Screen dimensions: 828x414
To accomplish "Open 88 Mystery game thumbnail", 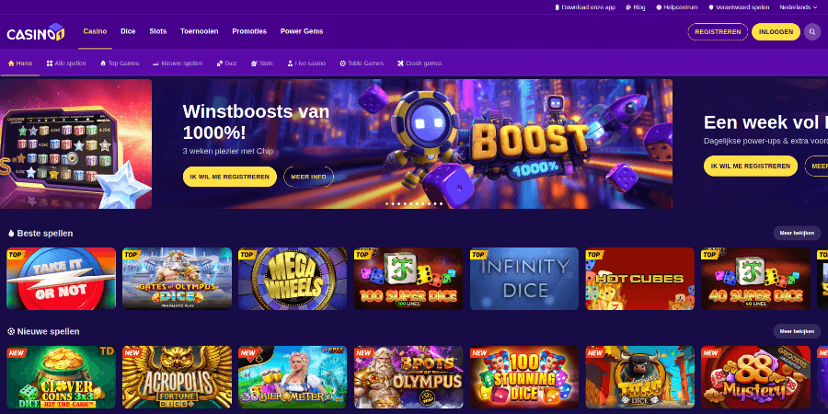I will click(x=755, y=377).
